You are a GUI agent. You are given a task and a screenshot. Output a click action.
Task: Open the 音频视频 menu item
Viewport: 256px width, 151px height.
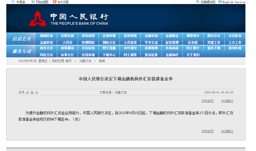pyautogui.click(x=151, y=48)
